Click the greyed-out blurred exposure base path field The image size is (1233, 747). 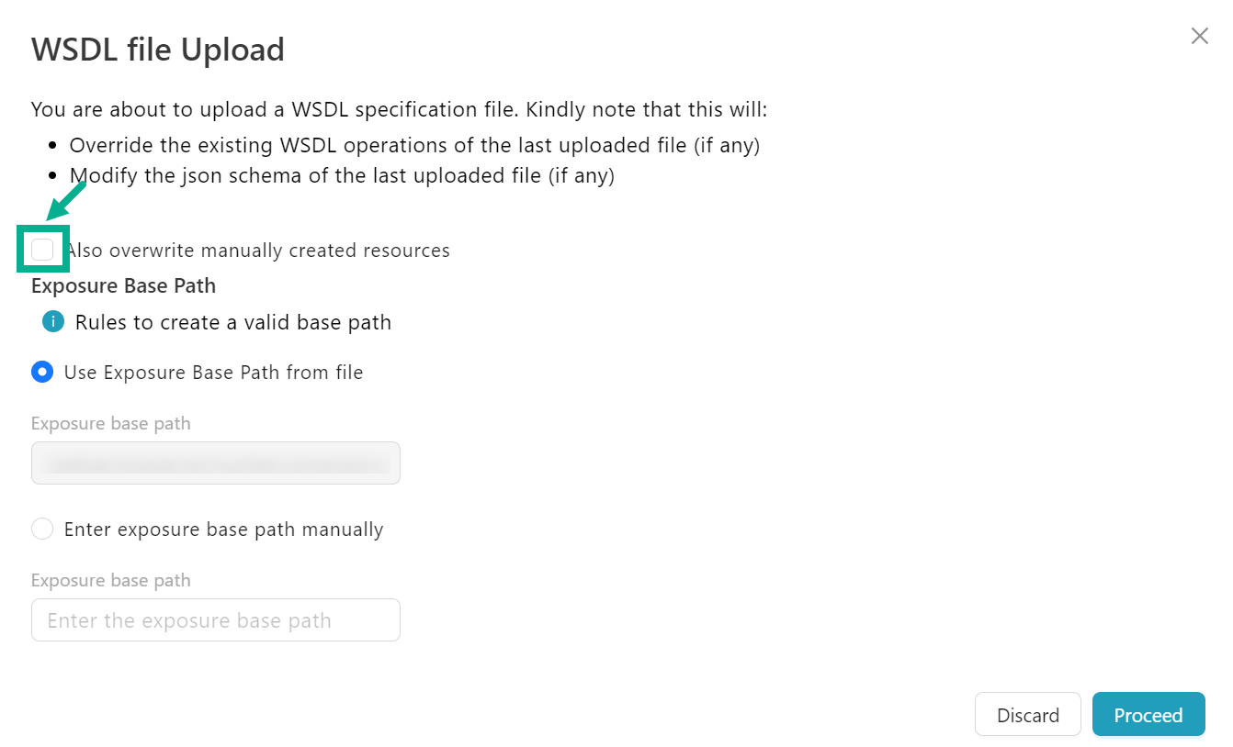[215, 463]
